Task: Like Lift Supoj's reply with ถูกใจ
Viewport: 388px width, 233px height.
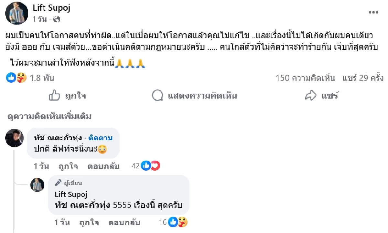Action: pos(89,222)
